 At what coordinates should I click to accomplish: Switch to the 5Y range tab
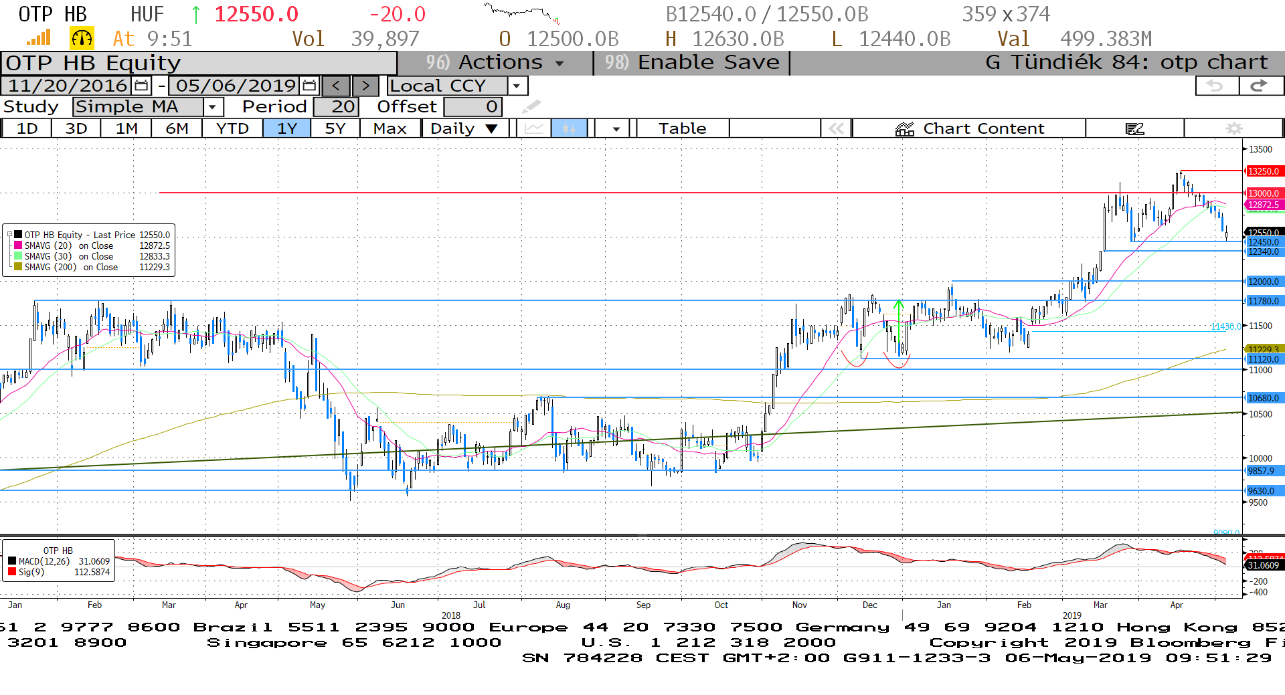(x=335, y=128)
